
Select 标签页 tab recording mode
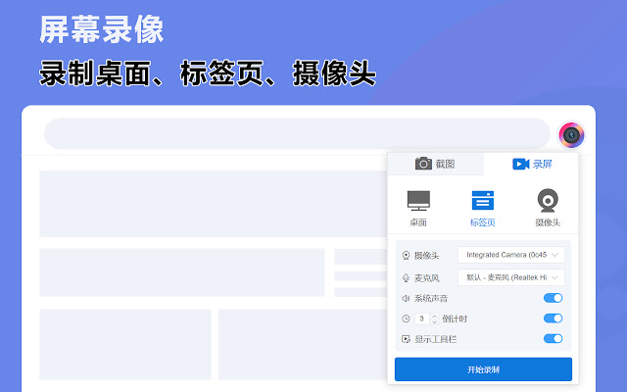coord(483,209)
